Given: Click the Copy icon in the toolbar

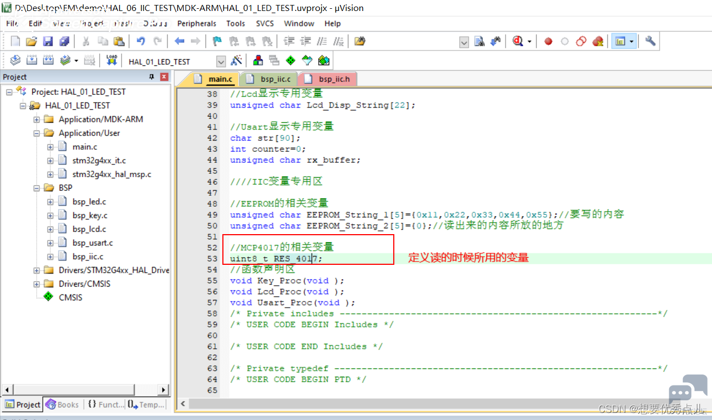Looking at the screenshot, I should click(102, 41).
